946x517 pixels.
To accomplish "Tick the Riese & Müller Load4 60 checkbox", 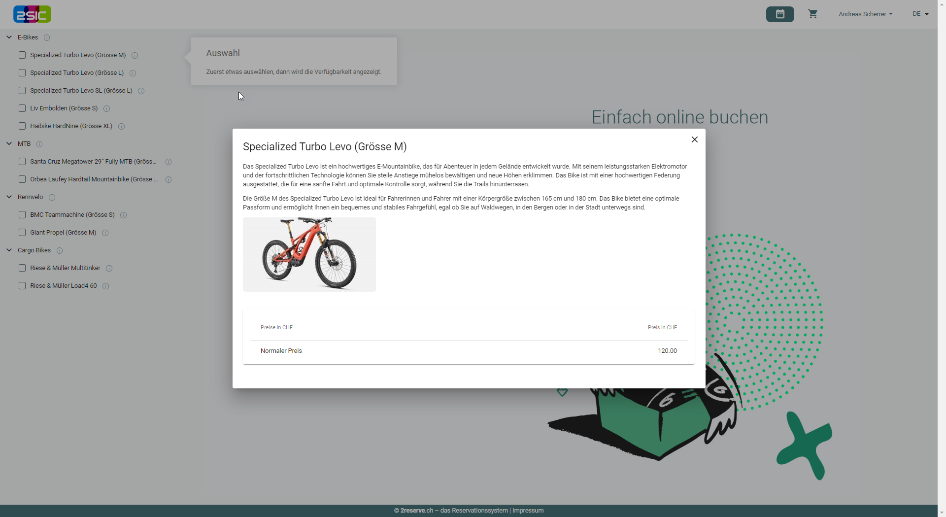I will (22, 286).
